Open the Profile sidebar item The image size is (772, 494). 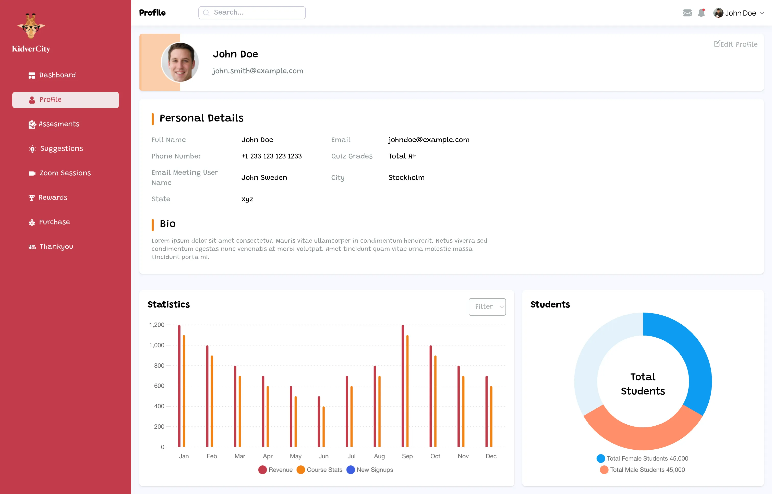pyautogui.click(x=65, y=100)
